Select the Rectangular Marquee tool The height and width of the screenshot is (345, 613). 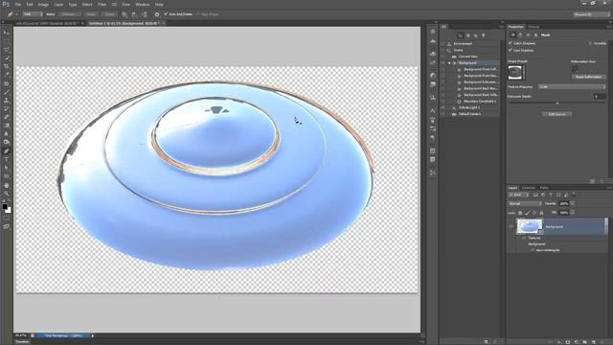click(x=7, y=41)
